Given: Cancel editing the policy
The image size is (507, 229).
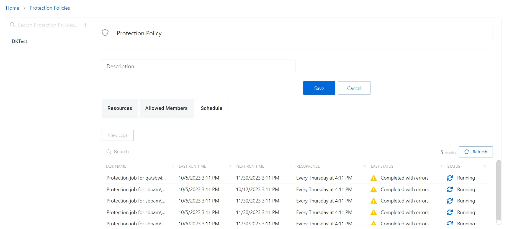Looking at the screenshot, I should [x=354, y=88].
